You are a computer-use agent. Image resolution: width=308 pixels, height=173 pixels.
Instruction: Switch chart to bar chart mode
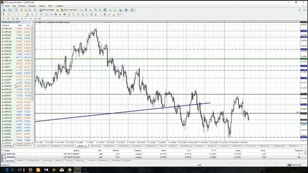[x=82, y=10]
